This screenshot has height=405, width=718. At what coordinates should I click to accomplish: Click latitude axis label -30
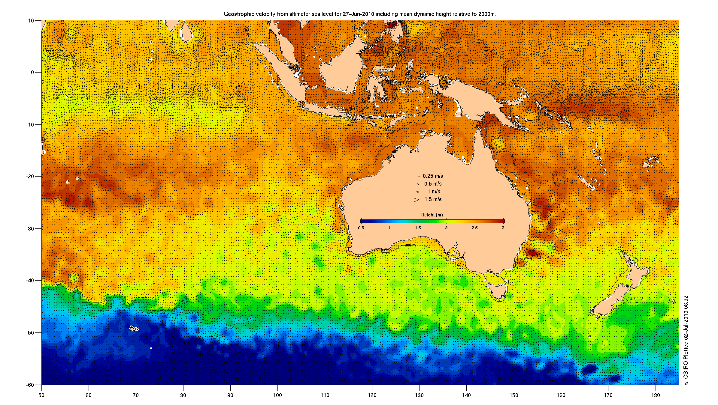(30, 228)
